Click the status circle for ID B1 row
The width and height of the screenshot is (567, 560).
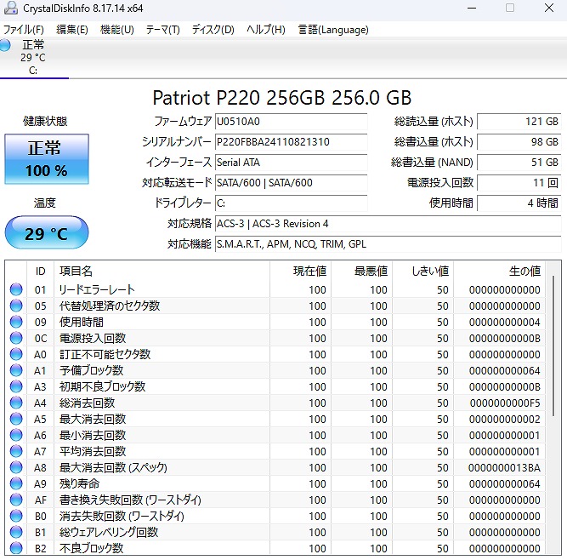click(16, 532)
